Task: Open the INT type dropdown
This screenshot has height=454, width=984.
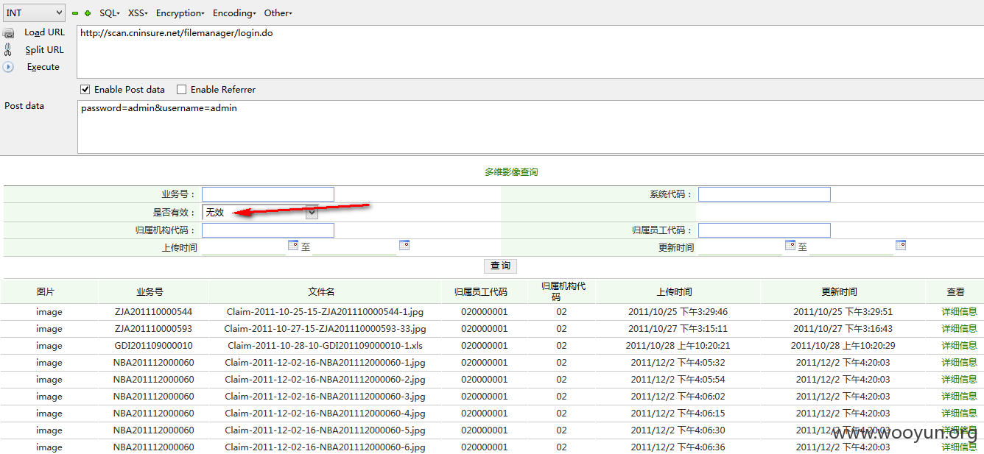Action: point(35,13)
